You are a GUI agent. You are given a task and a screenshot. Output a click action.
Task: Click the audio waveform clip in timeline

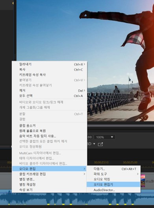77,199
